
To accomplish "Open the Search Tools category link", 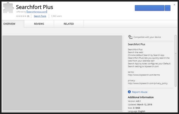I will click(x=40, y=16).
